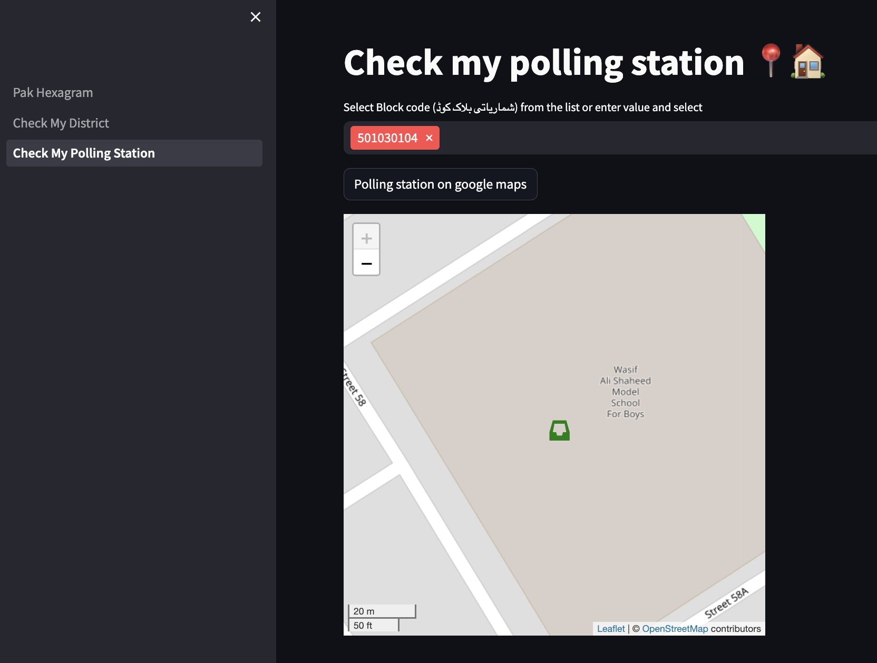This screenshot has height=663, width=877.
Task: Open the OpenStreetMap link
Action: (x=675, y=629)
